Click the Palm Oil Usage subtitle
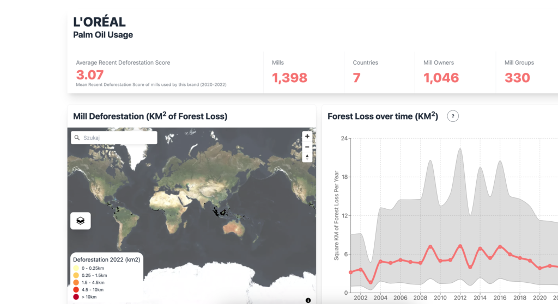558x304 pixels. click(103, 35)
